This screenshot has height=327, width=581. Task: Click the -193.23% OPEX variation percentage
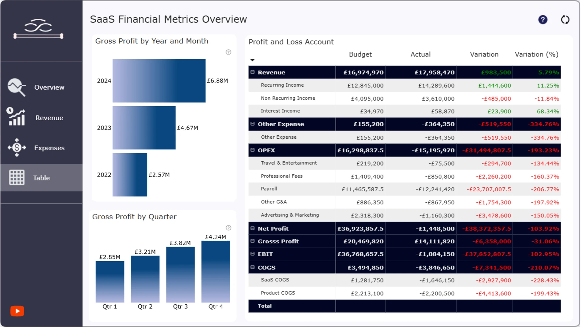pos(543,150)
